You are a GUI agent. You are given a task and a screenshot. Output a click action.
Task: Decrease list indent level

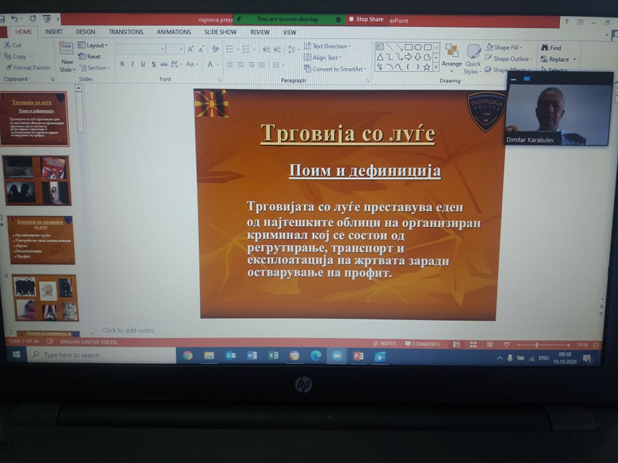tap(267, 50)
